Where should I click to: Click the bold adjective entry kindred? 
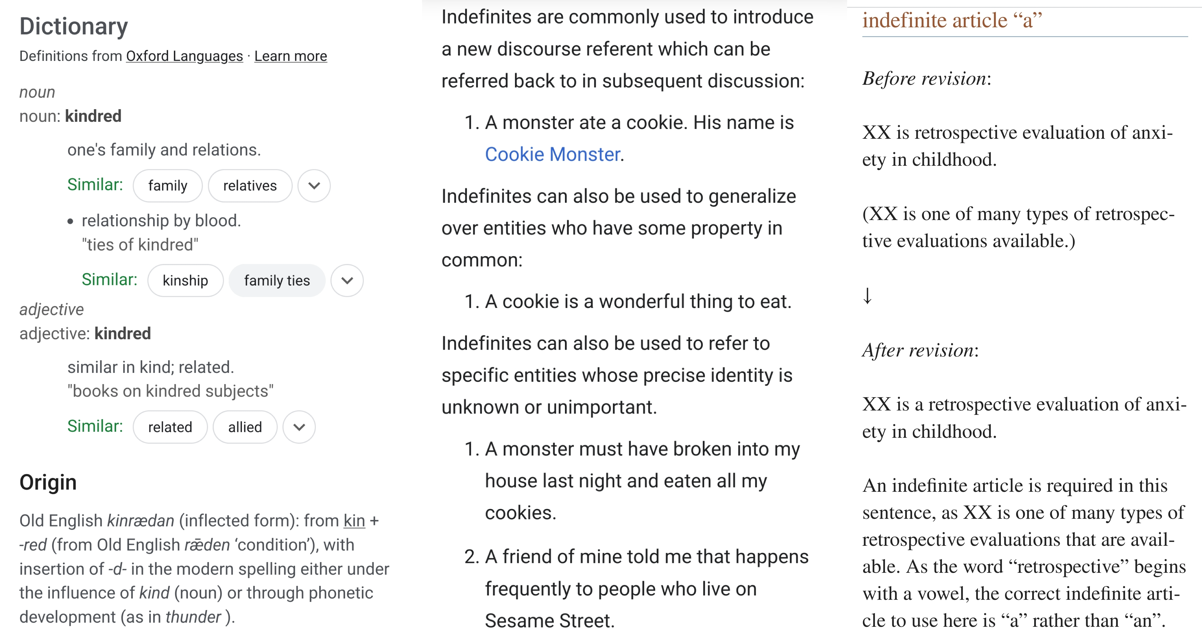[x=123, y=334]
